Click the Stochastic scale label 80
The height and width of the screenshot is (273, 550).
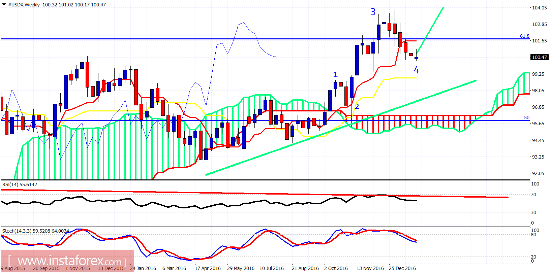[533, 235]
